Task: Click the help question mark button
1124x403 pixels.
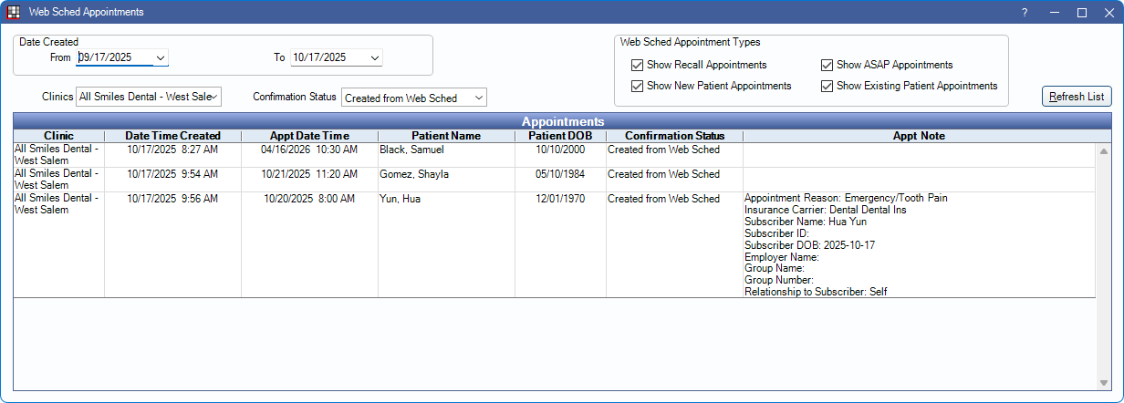Action: pyautogui.click(x=1025, y=13)
